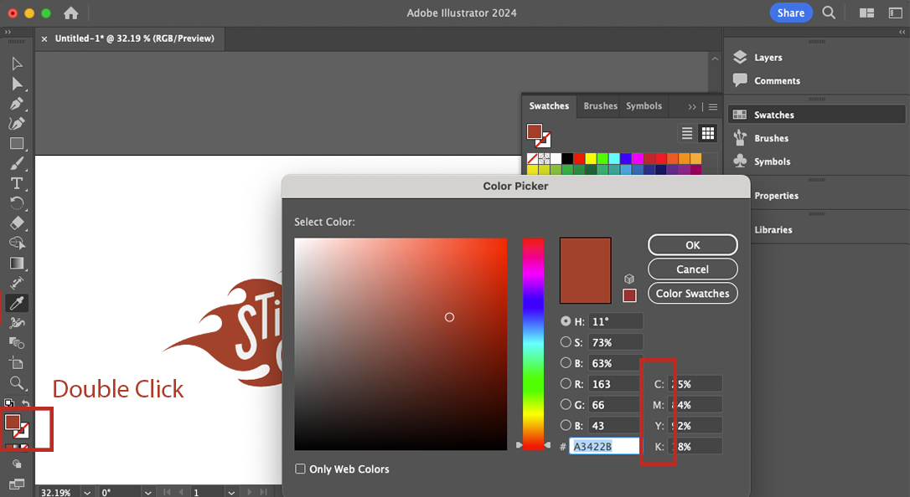Click the vertical hue spectrum slider
The height and width of the screenshot is (497, 910).
(x=533, y=344)
